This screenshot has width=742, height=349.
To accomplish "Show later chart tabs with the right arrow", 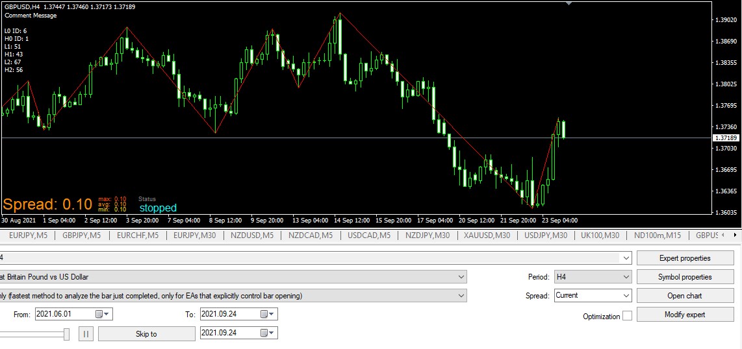I will 735,235.
